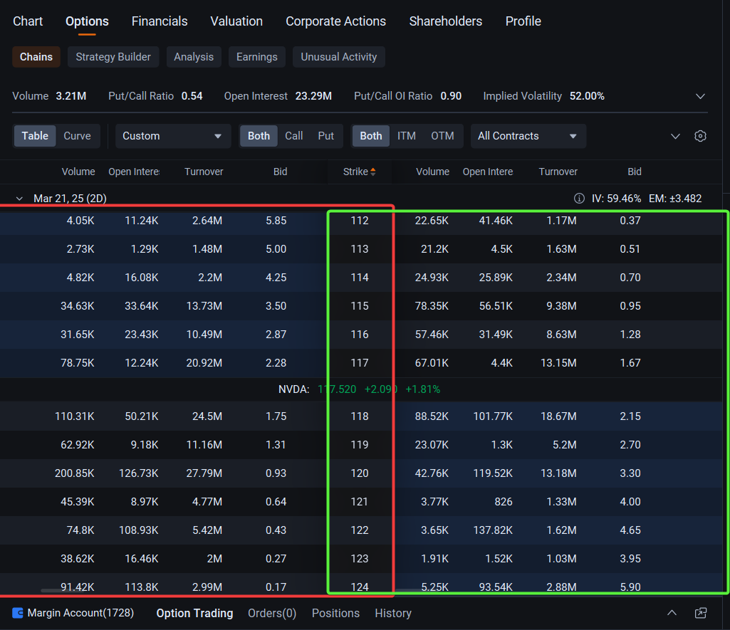Click put volume 78.35K at strike 115
The height and width of the screenshot is (630, 730).
coord(432,306)
